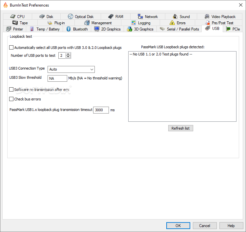Click the CPU chip icon
246x232 pixels.
pyautogui.click(x=13, y=16)
